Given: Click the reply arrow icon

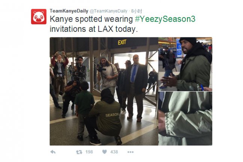Looking at the screenshot, I should pyautogui.click(x=53, y=152).
